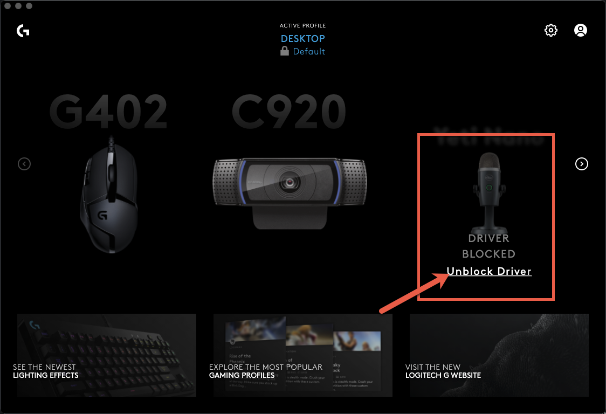The image size is (606, 414).
Task: Open See the Newest Lighting Effects banner
Action: [107, 355]
